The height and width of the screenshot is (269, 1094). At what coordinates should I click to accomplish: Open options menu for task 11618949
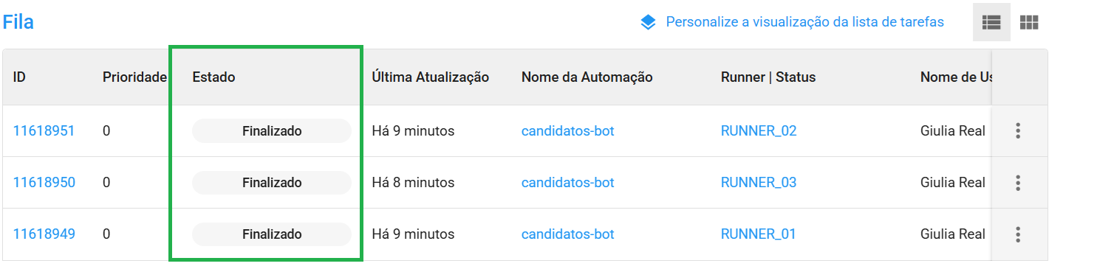tap(1018, 234)
